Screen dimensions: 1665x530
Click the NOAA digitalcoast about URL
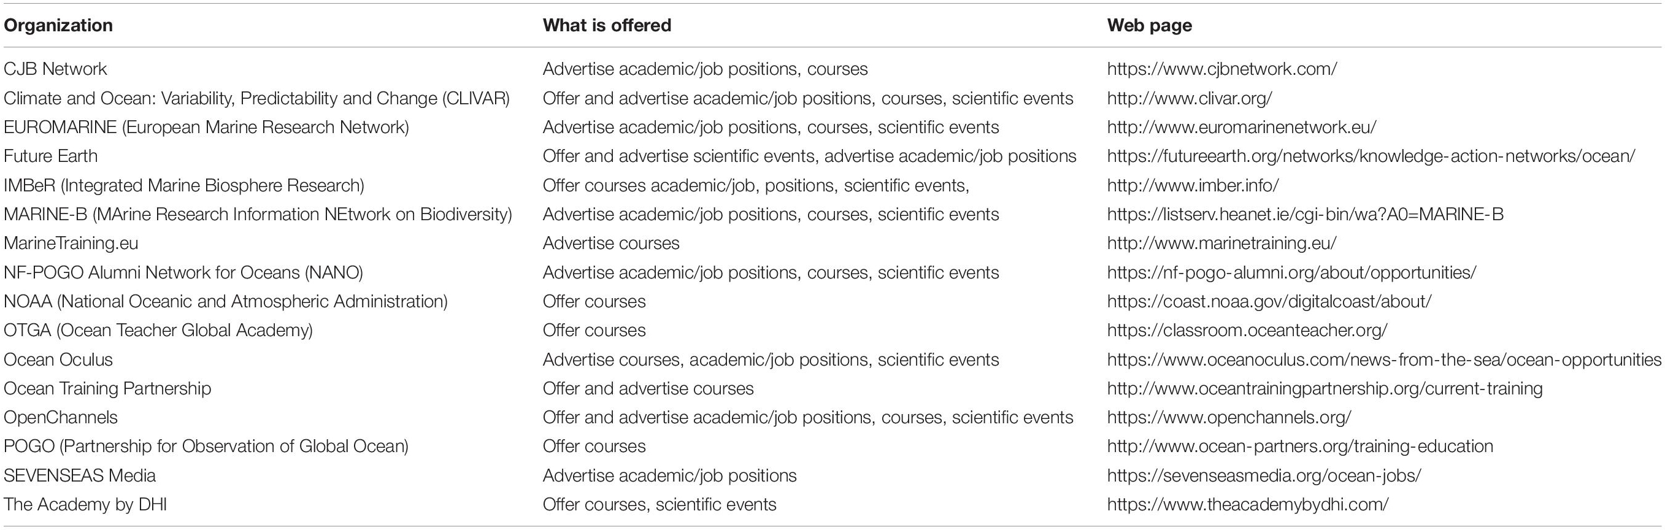click(1269, 302)
